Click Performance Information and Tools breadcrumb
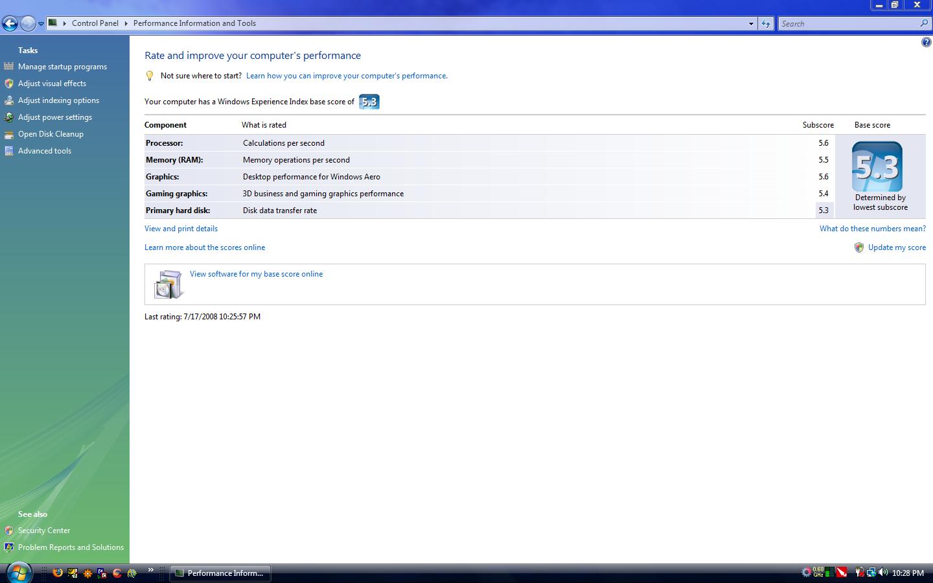Image resolution: width=933 pixels, height=583 pixels. (x=194, y=23)
